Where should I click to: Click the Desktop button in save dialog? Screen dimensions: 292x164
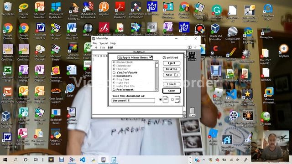coord(172,69)
